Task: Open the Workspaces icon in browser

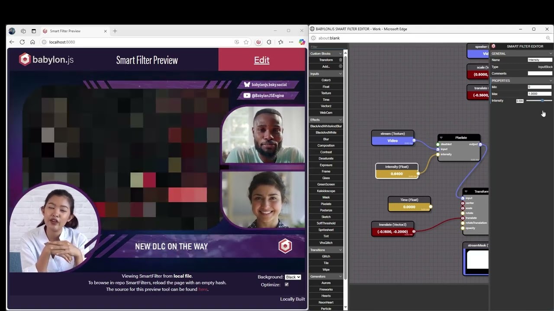Action: click(x=23, y=31)
